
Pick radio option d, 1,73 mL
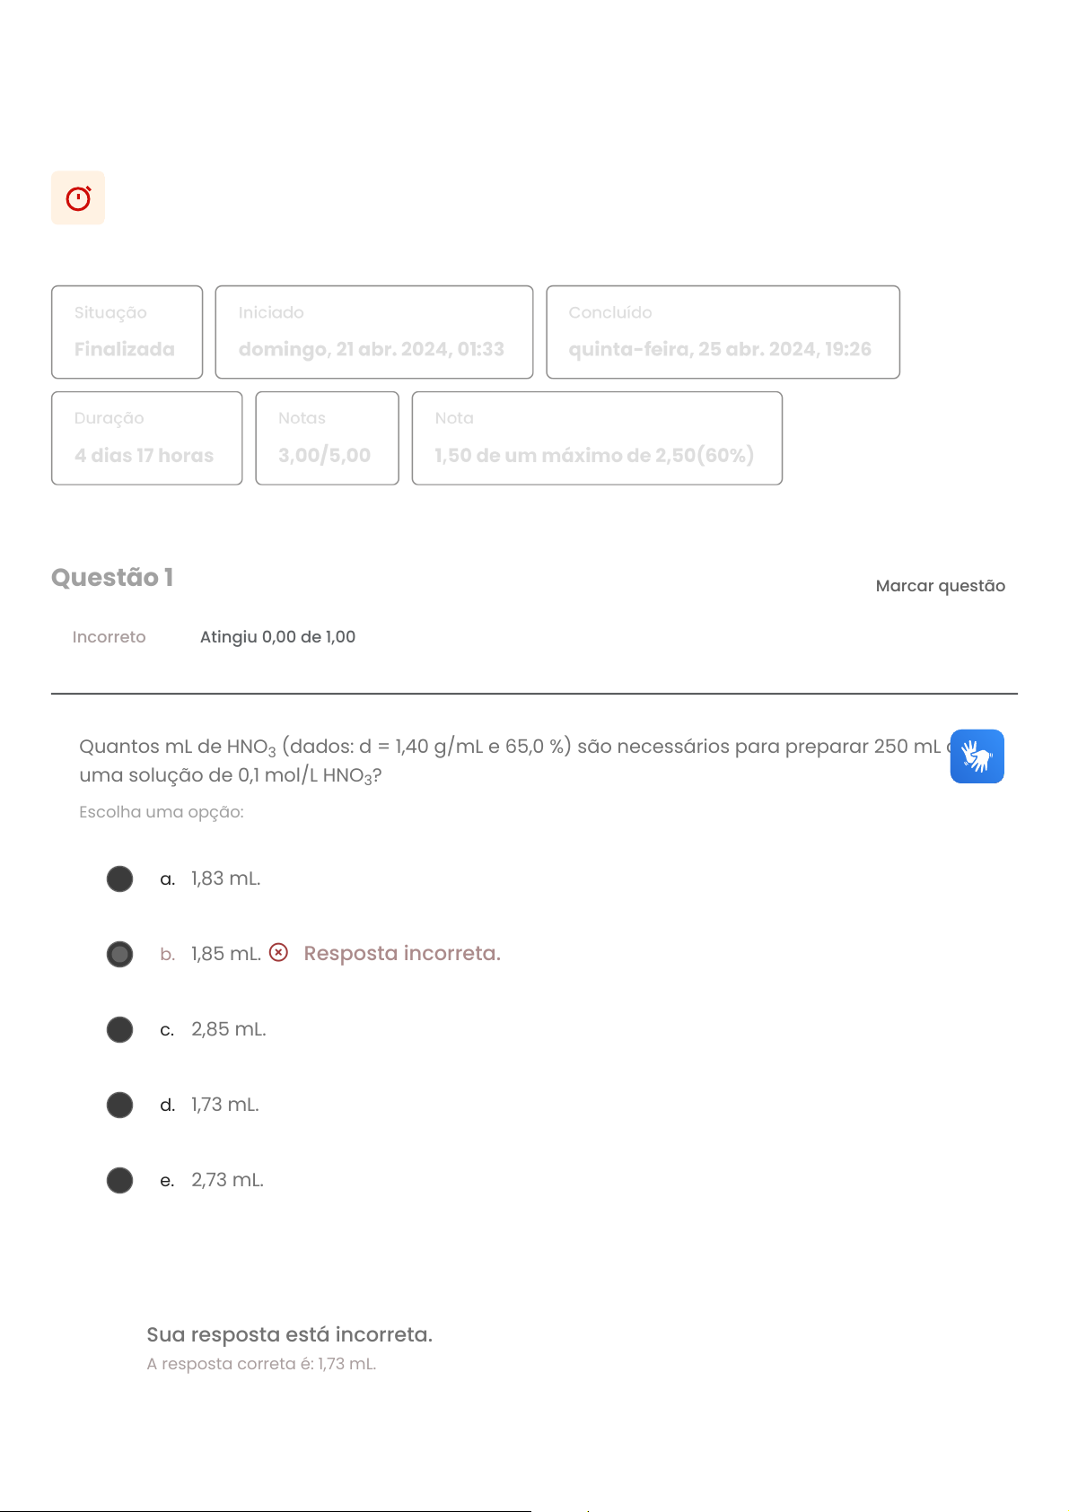119,1105
